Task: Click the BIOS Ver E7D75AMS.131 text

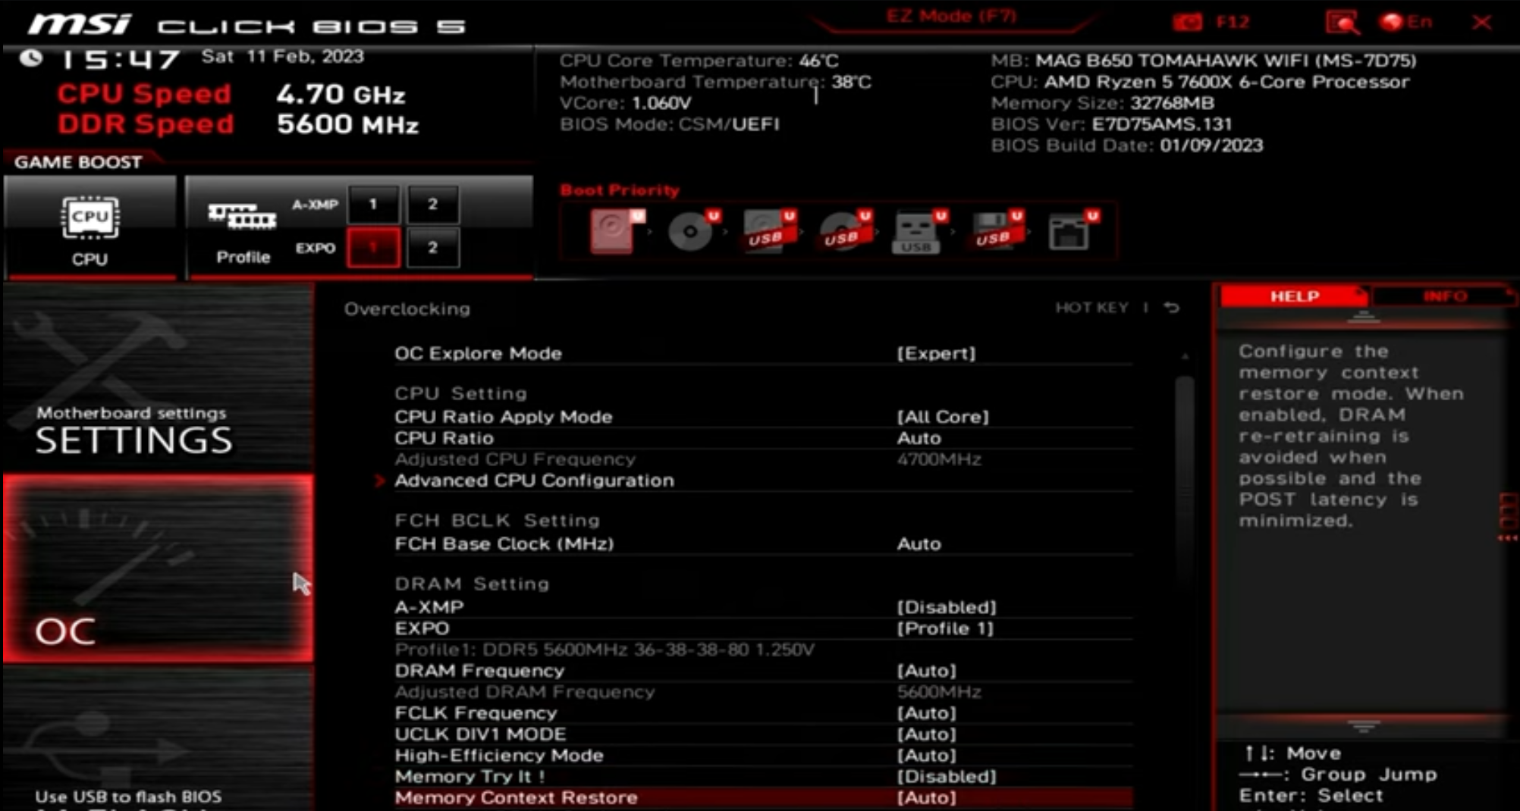Action: (1111, 124)
